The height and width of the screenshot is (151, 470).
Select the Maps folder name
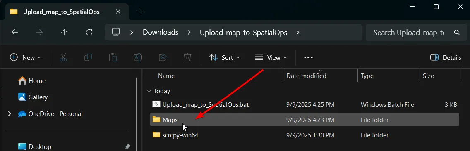[170, 120]
